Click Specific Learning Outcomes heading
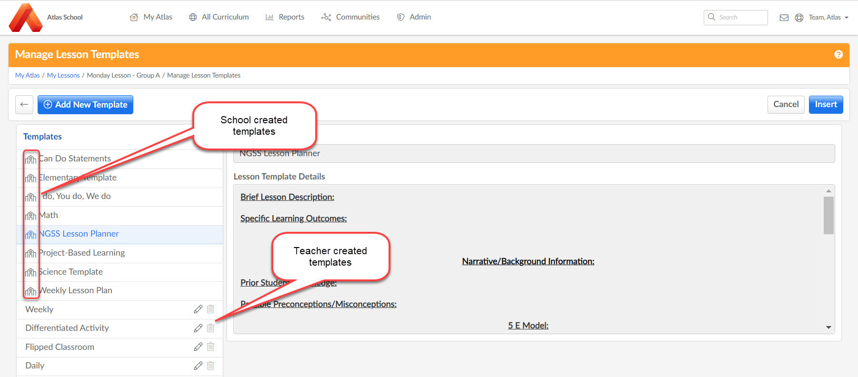This screenshot has height=377, width=858. (x=293, y=218)
